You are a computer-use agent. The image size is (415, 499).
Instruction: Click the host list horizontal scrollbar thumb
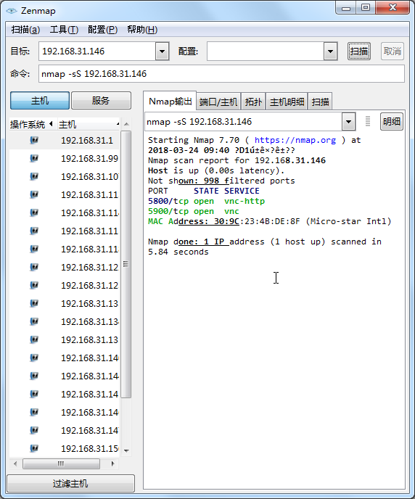tap(61, 463)
